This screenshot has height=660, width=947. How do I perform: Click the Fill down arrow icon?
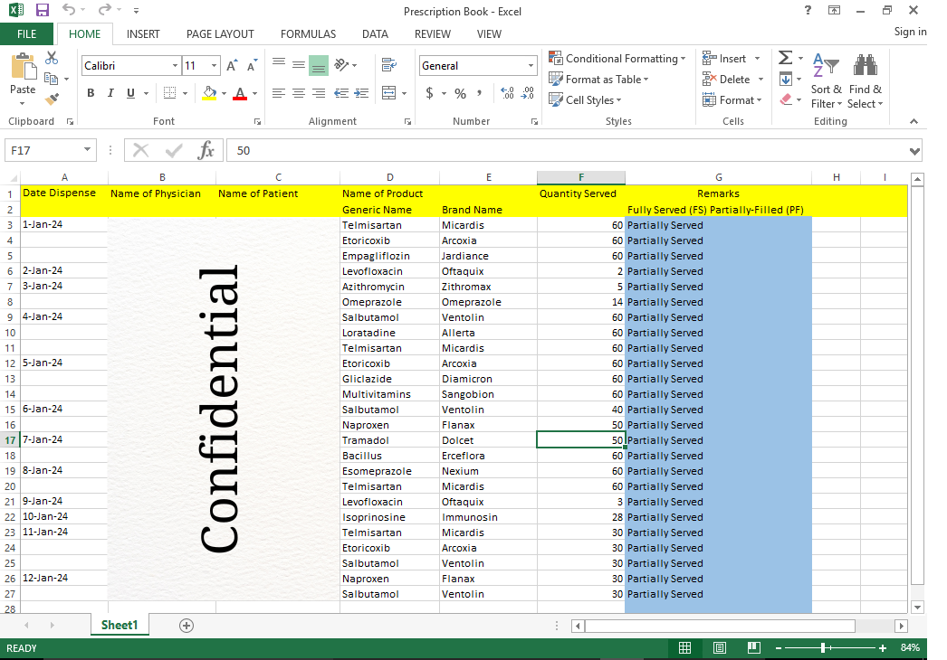(x=786, y=79)
